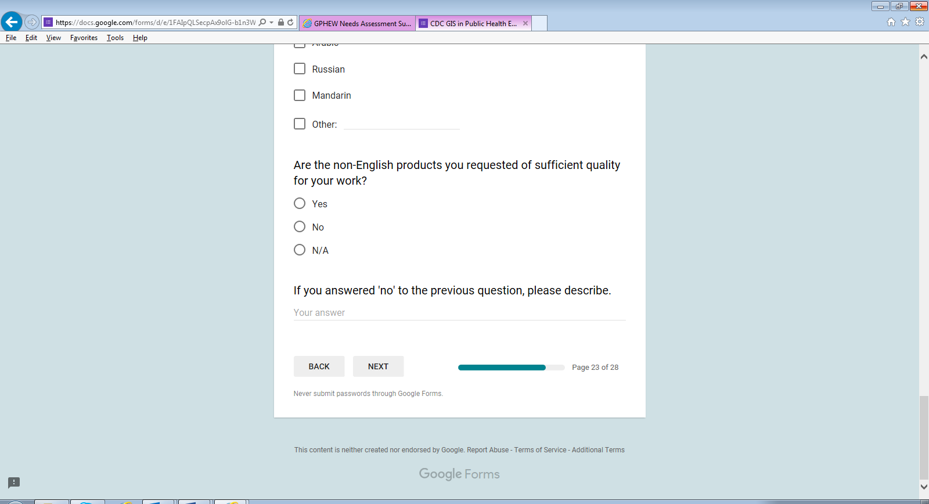Open the View menu
The image size is (929, 504).
(x=53, y=38)
